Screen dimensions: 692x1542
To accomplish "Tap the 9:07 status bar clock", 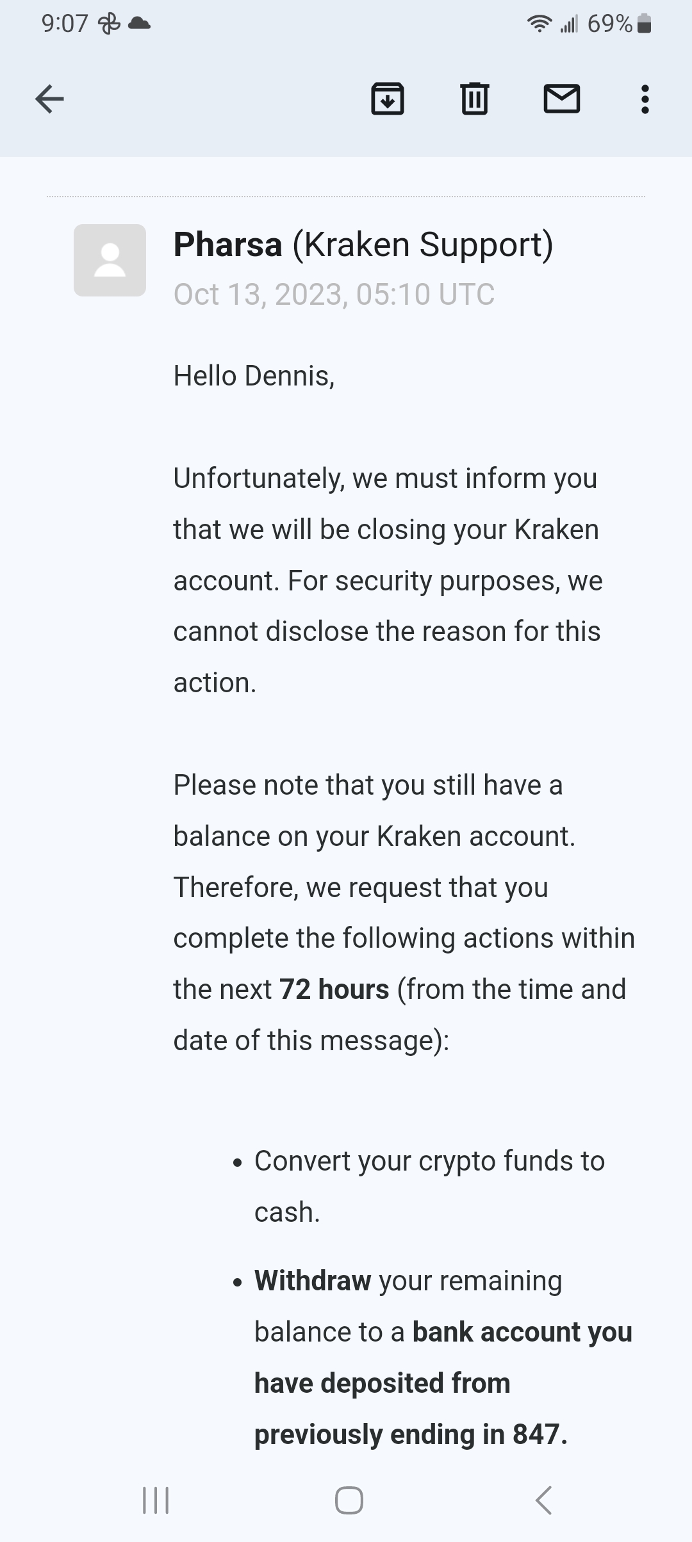I will pos(64,24).
